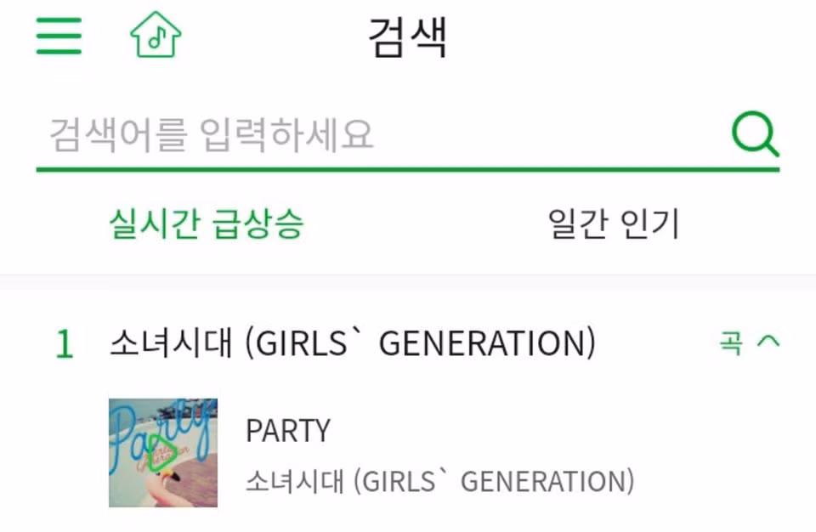Image resolution: width=816 pixels, height=532 pixels.
Task: Tap the 검색 page title
Action: pyautogui.click(x=407, y=37)
